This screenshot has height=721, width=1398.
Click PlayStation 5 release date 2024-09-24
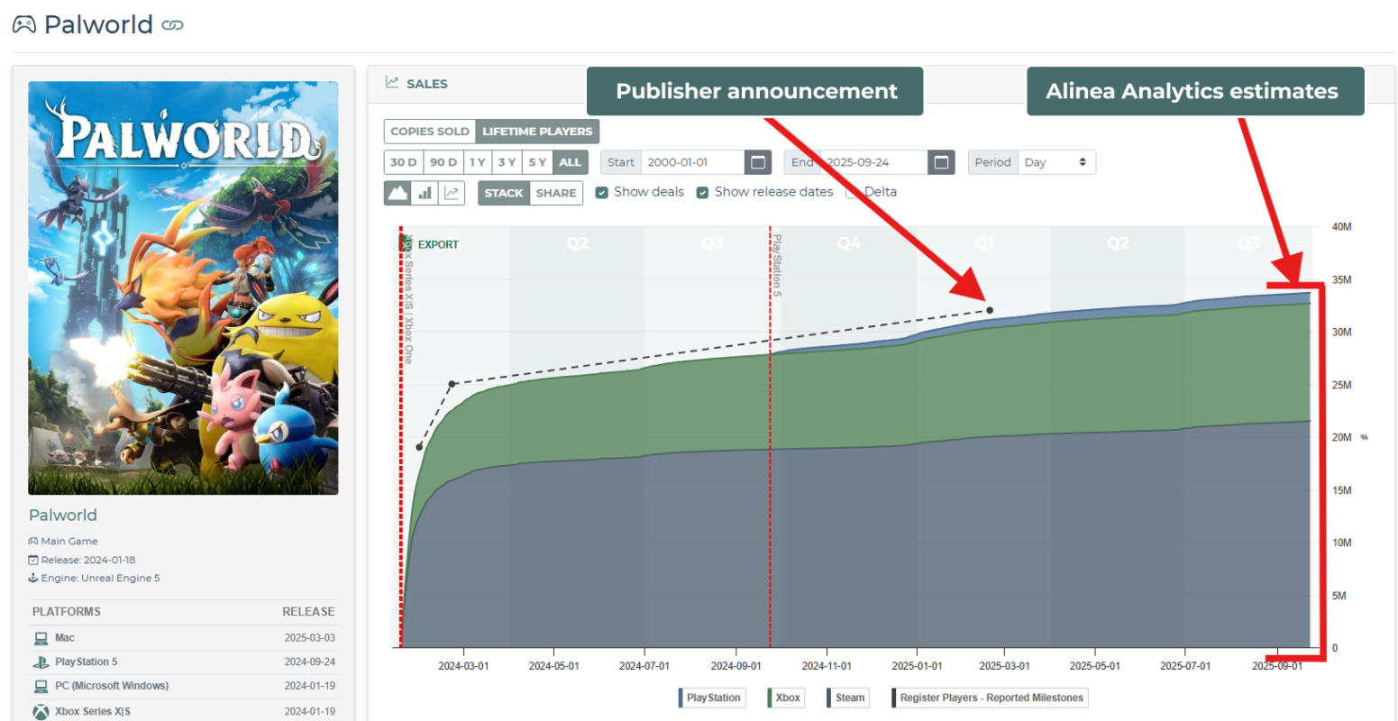(309, 662)
